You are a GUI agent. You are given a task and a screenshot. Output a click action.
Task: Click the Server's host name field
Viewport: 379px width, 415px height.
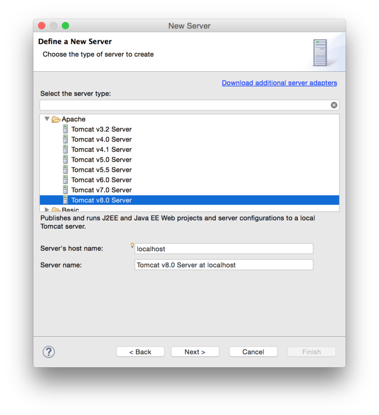click(x=224, y=249)
